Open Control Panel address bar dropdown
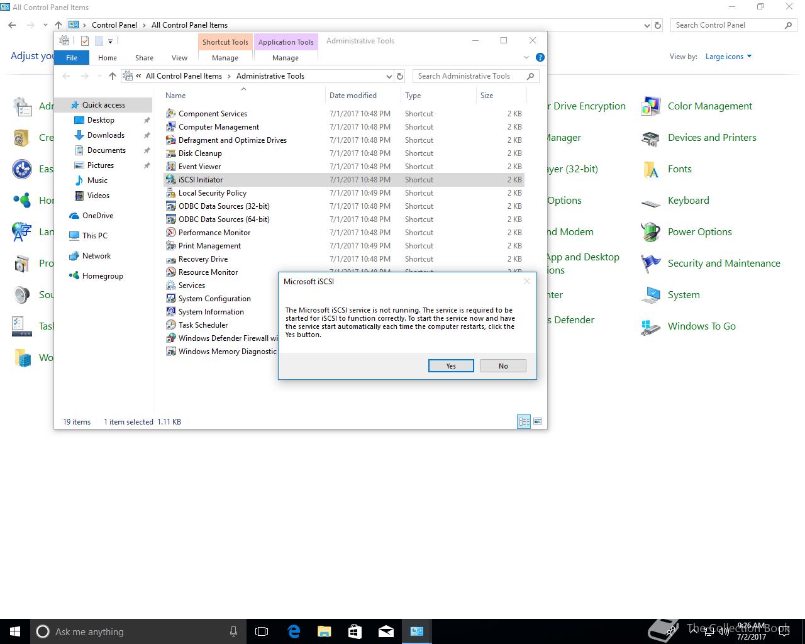 coord(647,25)
